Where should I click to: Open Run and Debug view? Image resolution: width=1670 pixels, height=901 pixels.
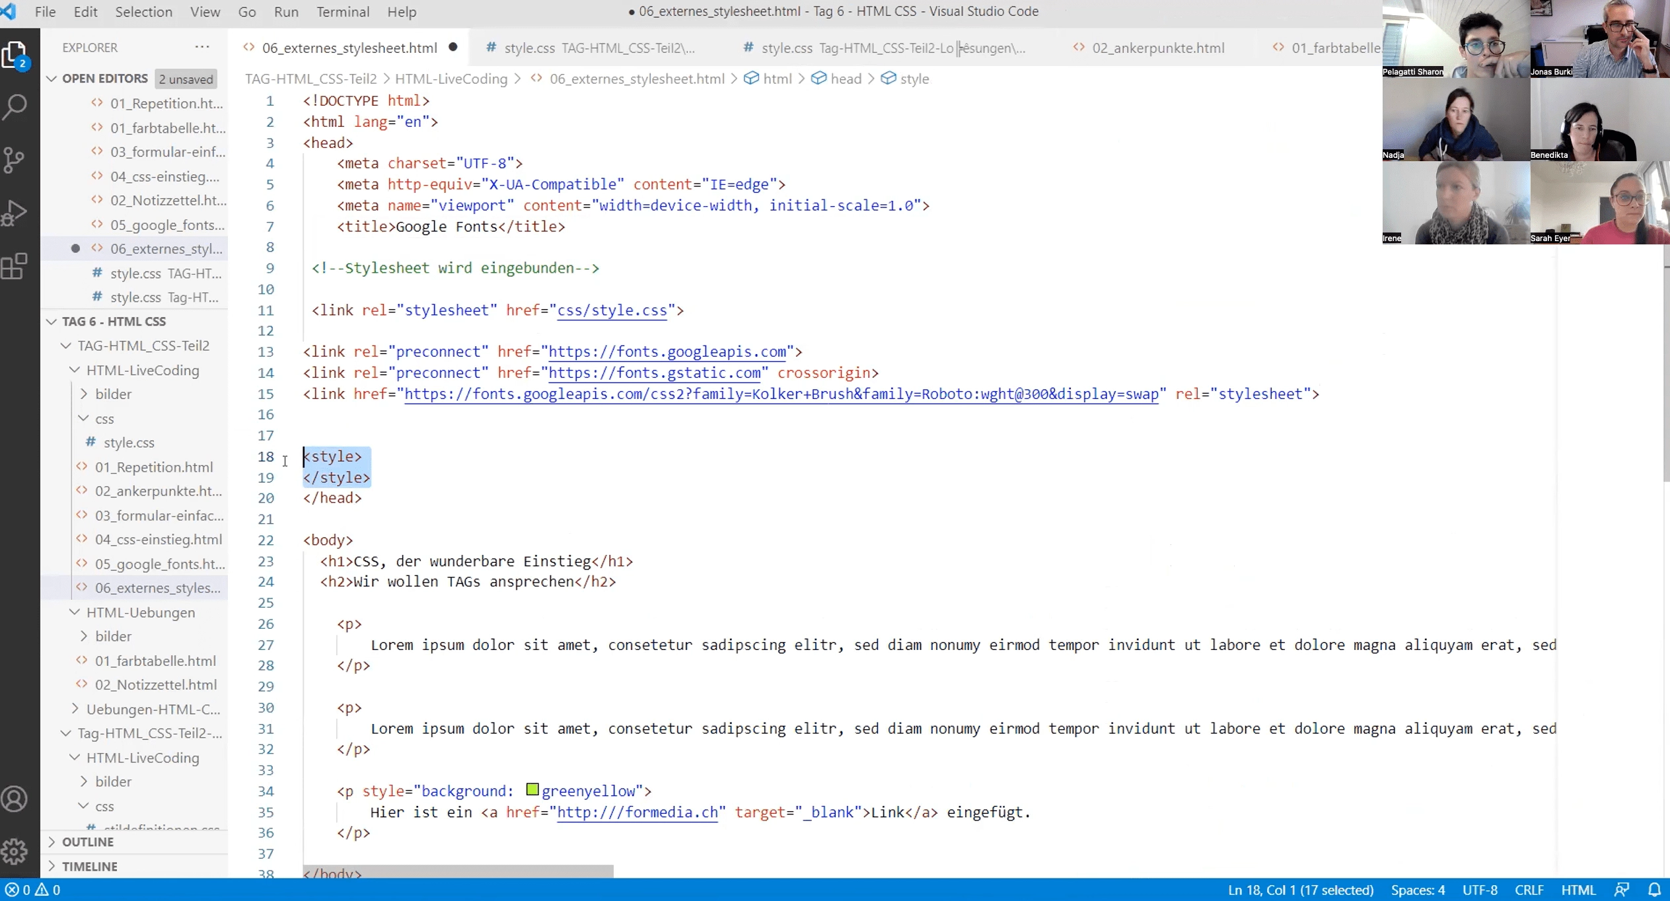click(x=15, y=213)
